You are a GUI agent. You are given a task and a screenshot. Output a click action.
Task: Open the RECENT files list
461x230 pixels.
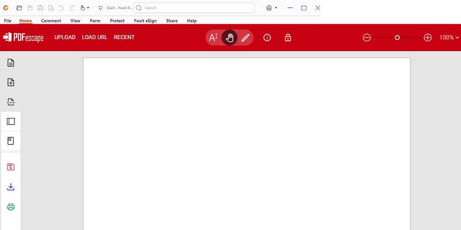coord(124,37)
